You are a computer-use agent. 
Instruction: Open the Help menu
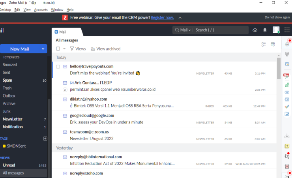70,10
